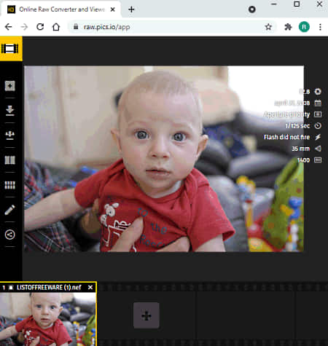Screen dimensions: 328x346
Task: Click the shutter speed clock icon
Action: coord(318,126)
